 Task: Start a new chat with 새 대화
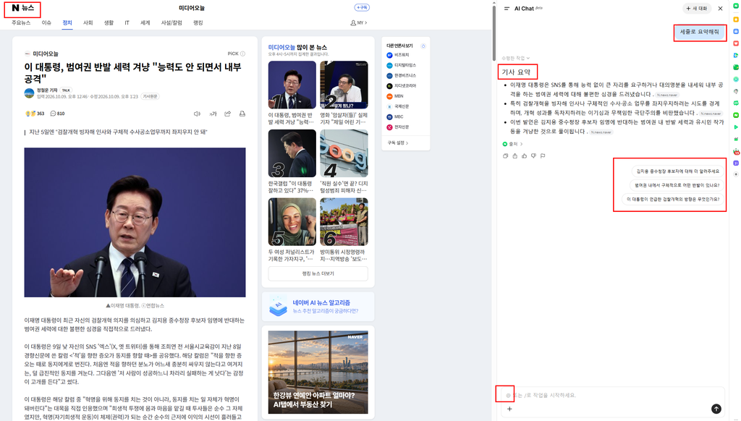(697, 9)
